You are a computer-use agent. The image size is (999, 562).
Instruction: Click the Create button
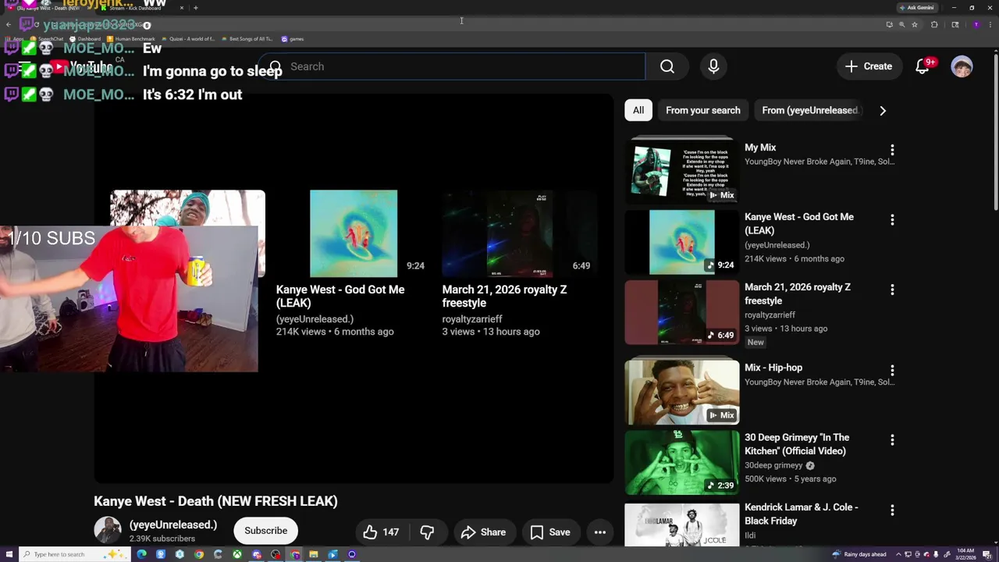pos(869,66)
